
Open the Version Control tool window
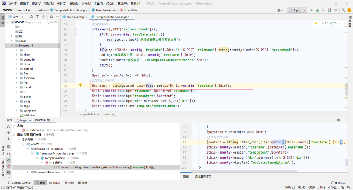coord(19,183)
